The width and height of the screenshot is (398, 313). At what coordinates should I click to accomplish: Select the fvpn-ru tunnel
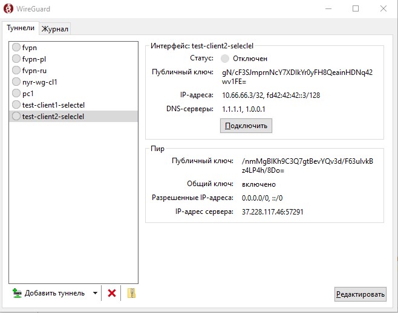tap(74, 70)
